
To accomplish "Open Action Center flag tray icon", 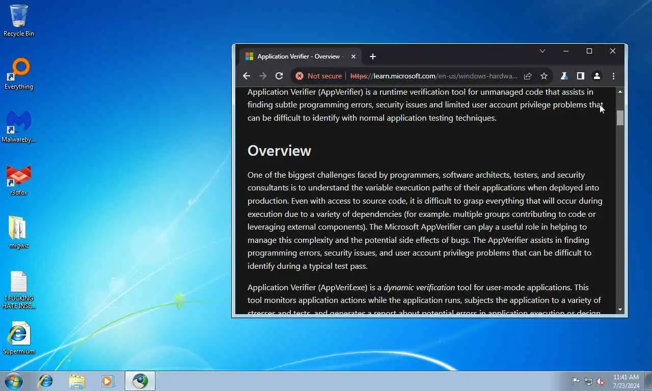I will 576,381.
